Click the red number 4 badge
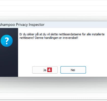 coord(50,70)
